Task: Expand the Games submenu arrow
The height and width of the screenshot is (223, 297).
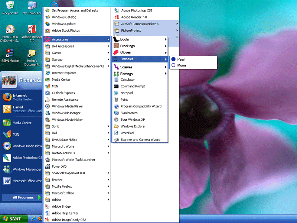Action: (x=108, y=53)
